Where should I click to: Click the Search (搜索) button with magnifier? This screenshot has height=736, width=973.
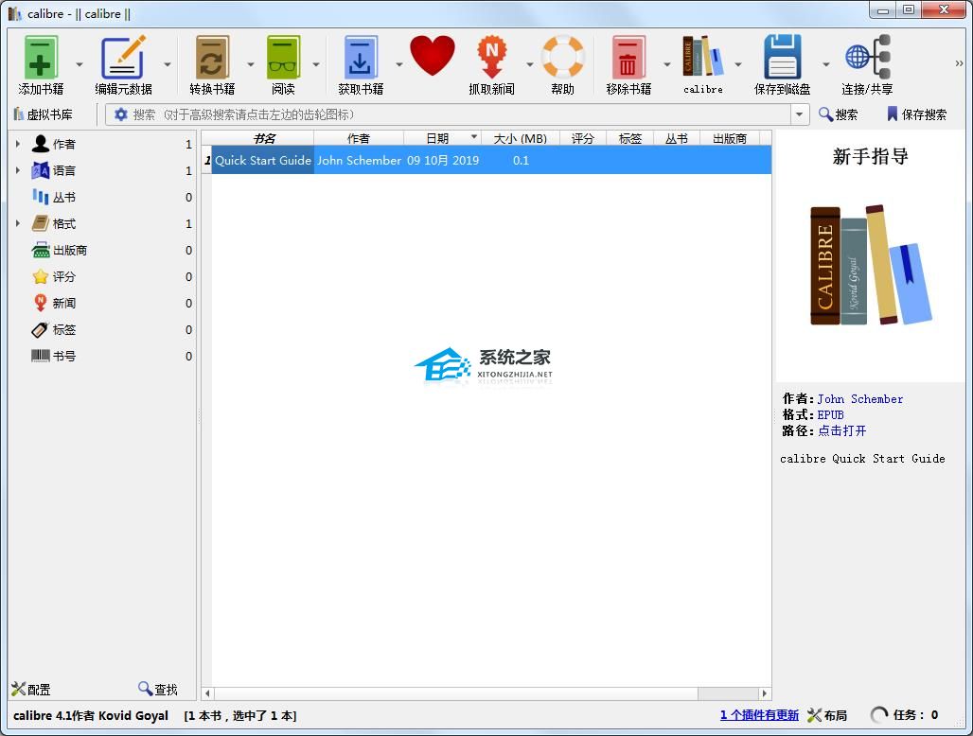click(838, 114)
